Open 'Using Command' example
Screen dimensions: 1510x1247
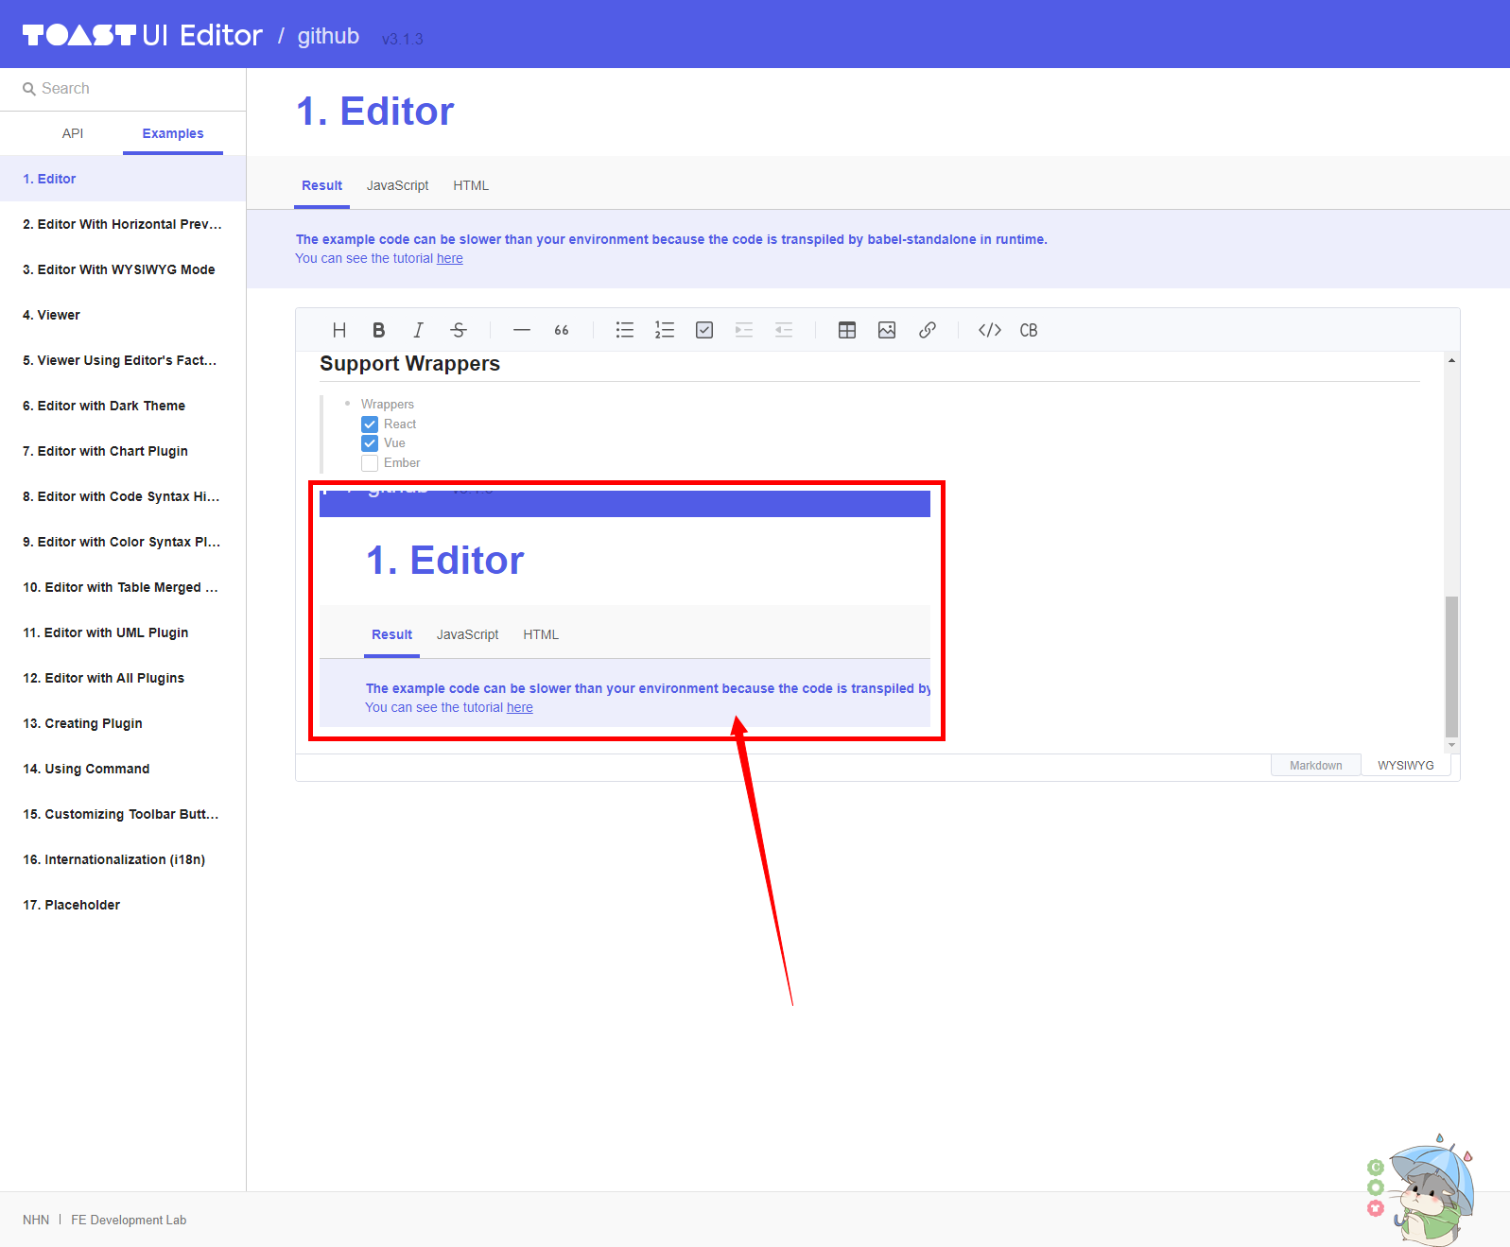coord(123,769)
